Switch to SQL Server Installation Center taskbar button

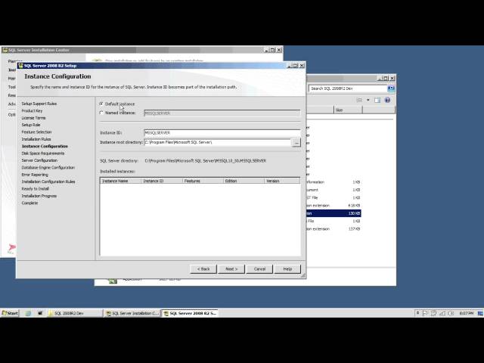[x=132, y=313]
